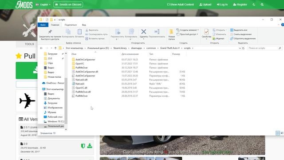Click the Select all command
Screen dimensions: 284x160
[239, 30]
